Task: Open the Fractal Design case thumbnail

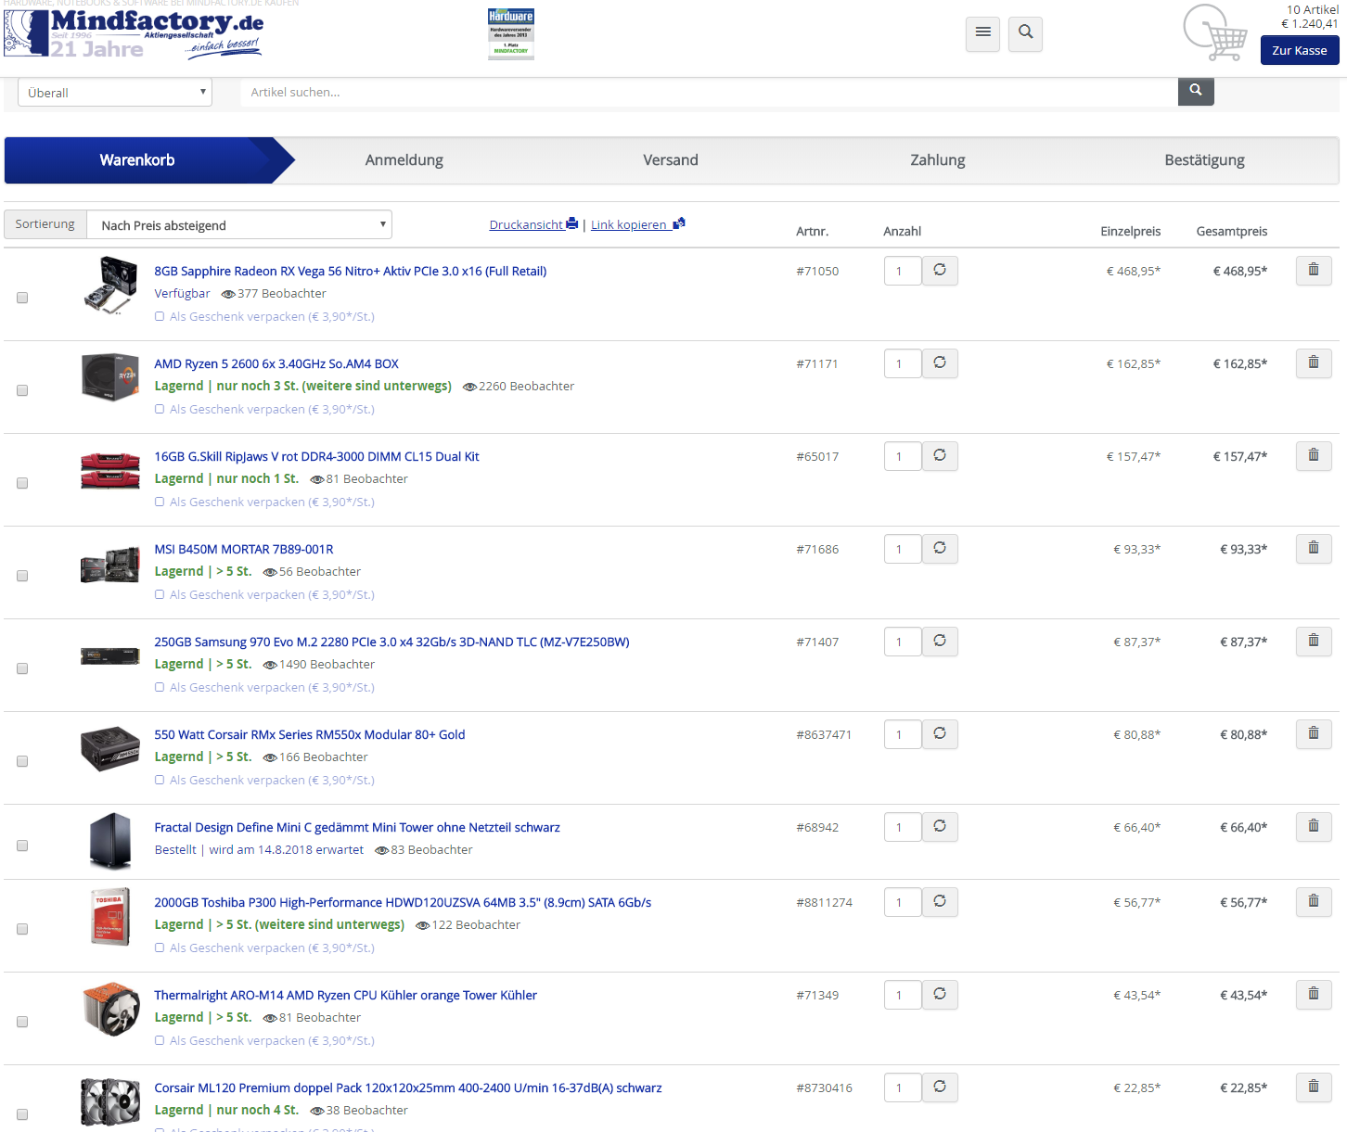Action: 109,840
